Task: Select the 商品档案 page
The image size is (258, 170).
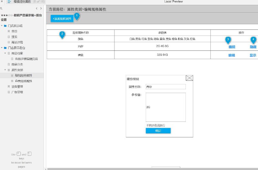Action: tap(17, 53)
